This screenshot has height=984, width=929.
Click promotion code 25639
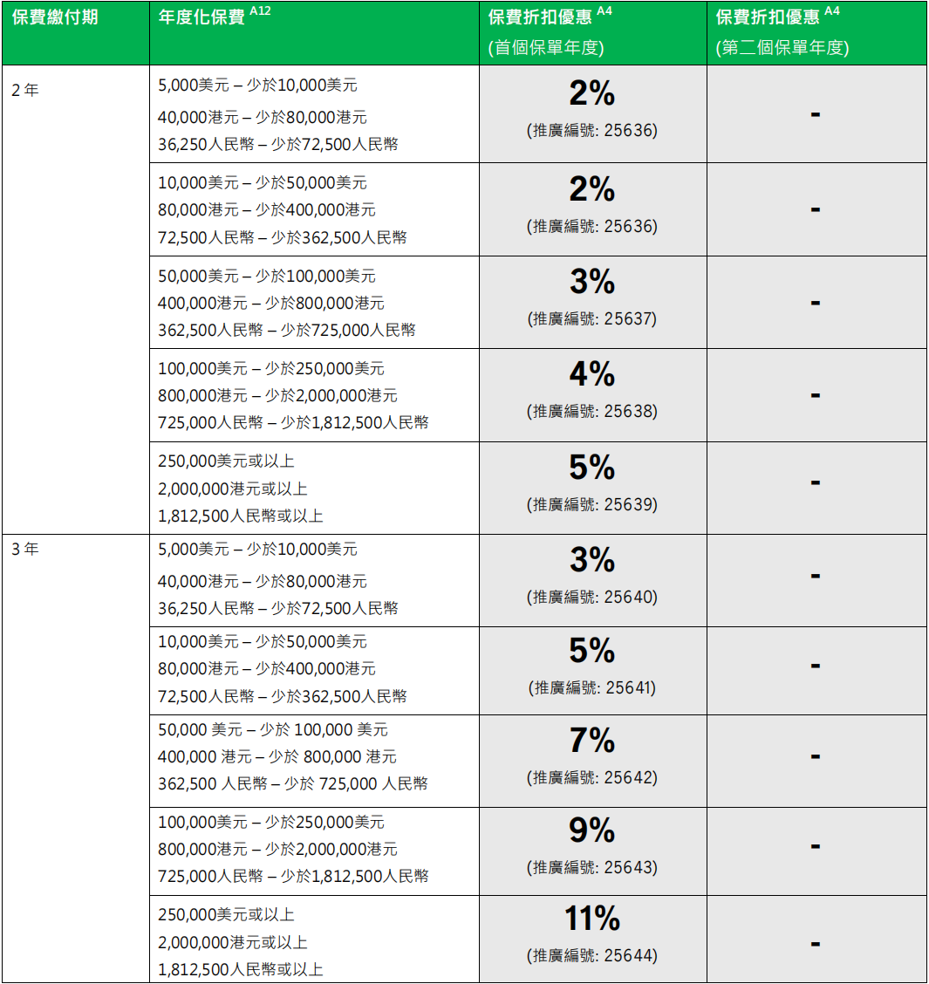click(630, 504)
